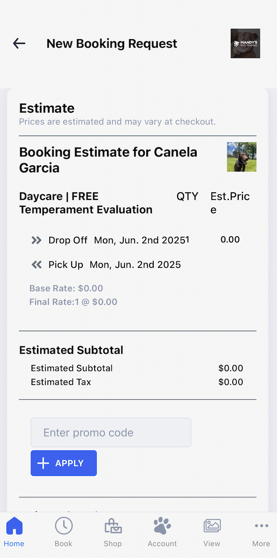Open Mandy's Dog Training logo
277x558 pixels.
click(245, 43)
